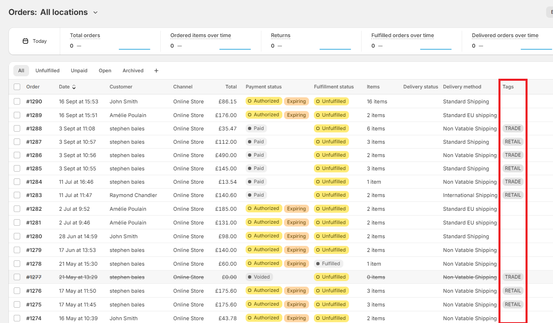The height and width of the screenshot is (323, 553).
Task: Click the Paid badge on order #1283
Action: point(256,195)
